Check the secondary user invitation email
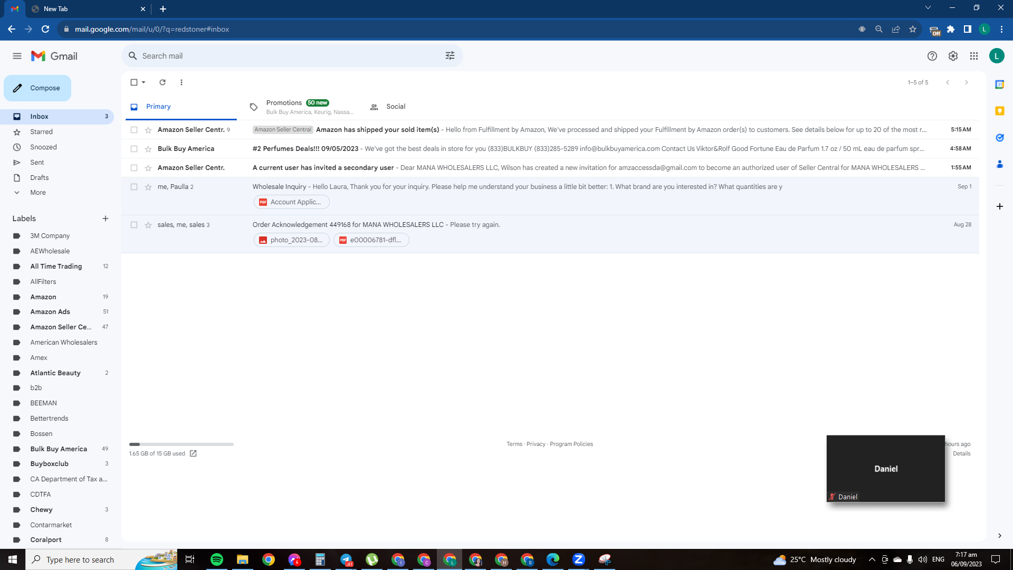Image resolution: width=1013 pixels, height=570 pixels. [134, 168]
